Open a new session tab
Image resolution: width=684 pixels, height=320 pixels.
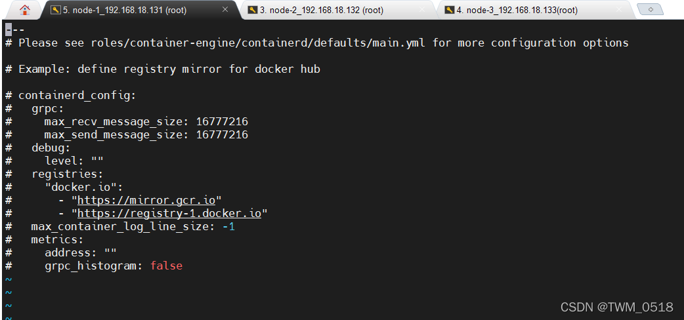tap(651, 10)
